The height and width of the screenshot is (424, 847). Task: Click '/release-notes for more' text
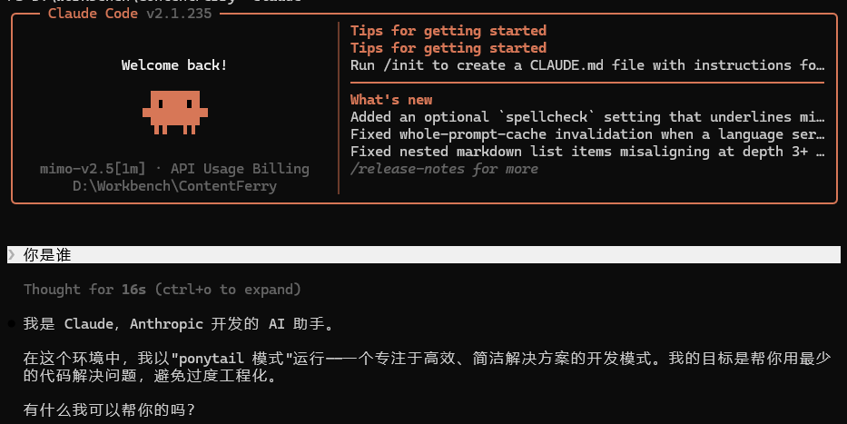444,169
